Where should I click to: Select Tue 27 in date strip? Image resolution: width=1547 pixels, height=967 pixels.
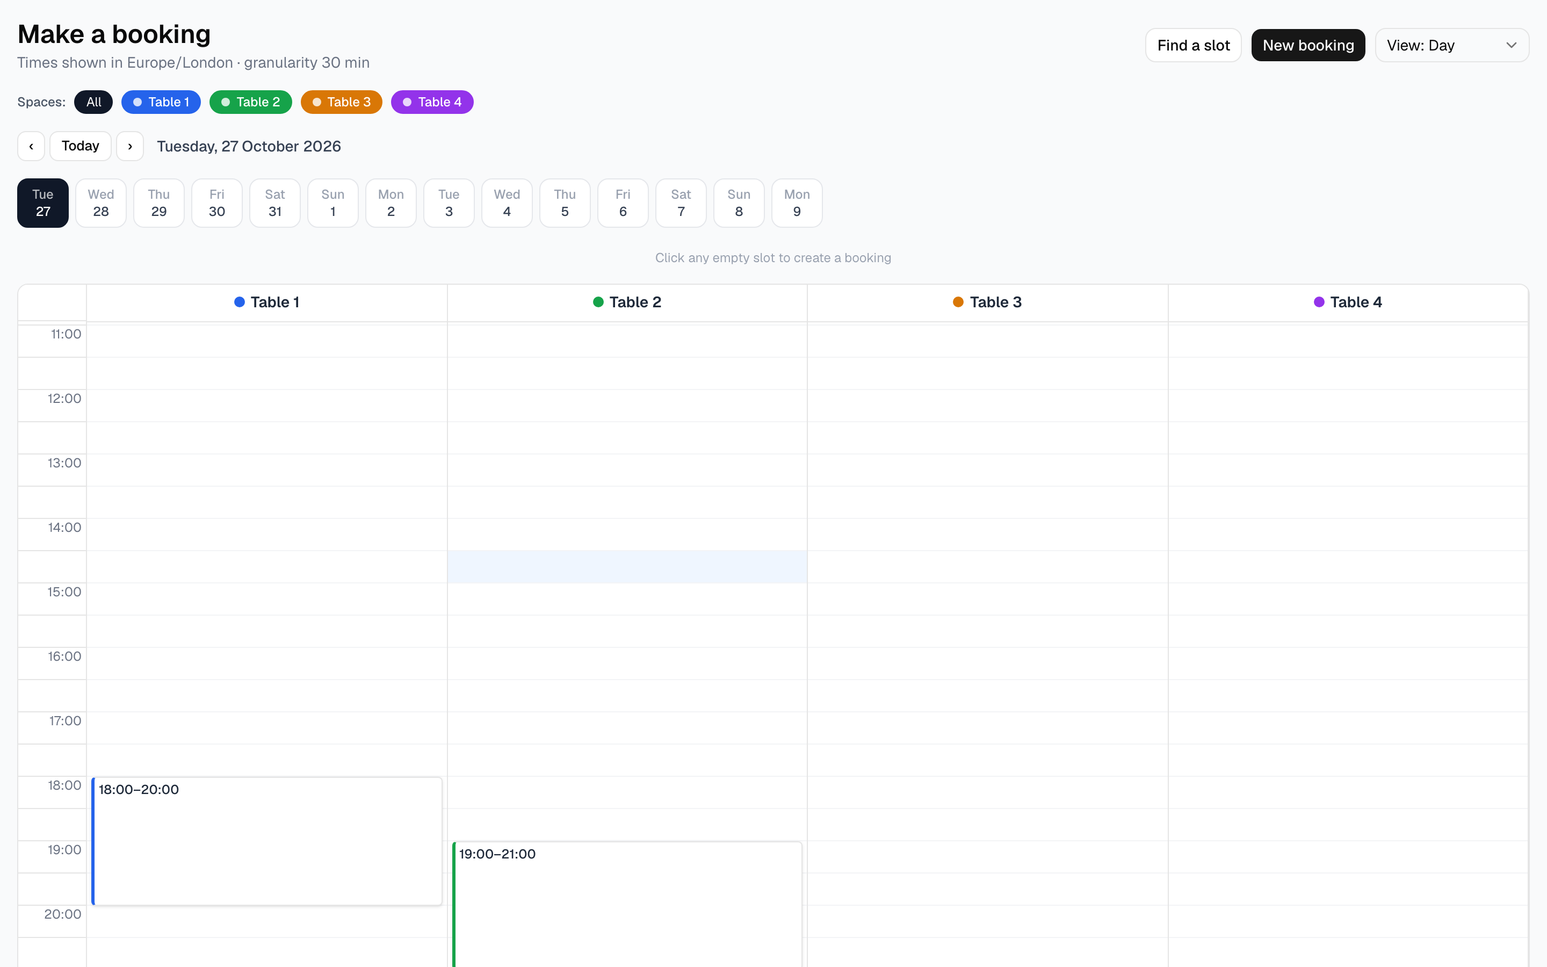[43, 203]
